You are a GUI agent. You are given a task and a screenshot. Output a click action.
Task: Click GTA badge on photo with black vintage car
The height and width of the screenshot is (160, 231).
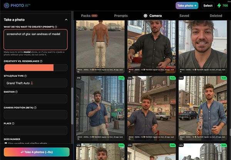[181, 78]
